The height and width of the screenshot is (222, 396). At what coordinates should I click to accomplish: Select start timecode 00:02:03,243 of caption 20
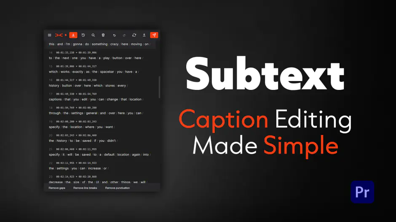65,135
